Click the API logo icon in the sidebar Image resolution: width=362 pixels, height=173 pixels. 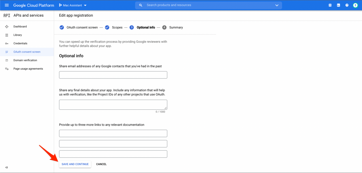point(7,15)
